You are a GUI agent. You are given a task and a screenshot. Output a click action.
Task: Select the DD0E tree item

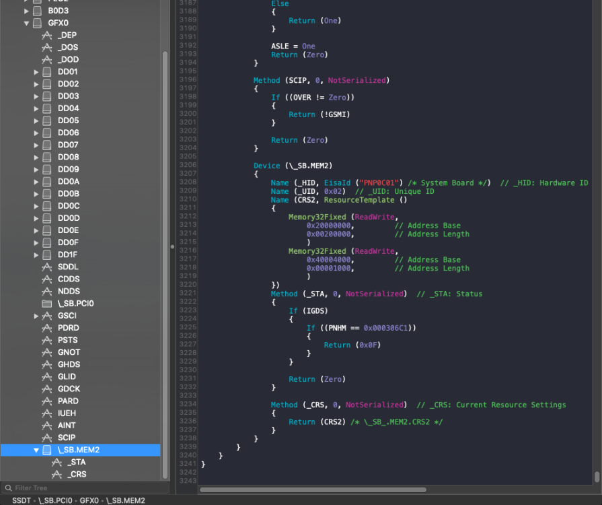tap(80, 230)
